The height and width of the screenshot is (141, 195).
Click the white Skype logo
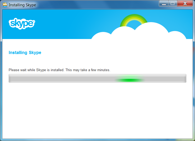click(22, 23)
